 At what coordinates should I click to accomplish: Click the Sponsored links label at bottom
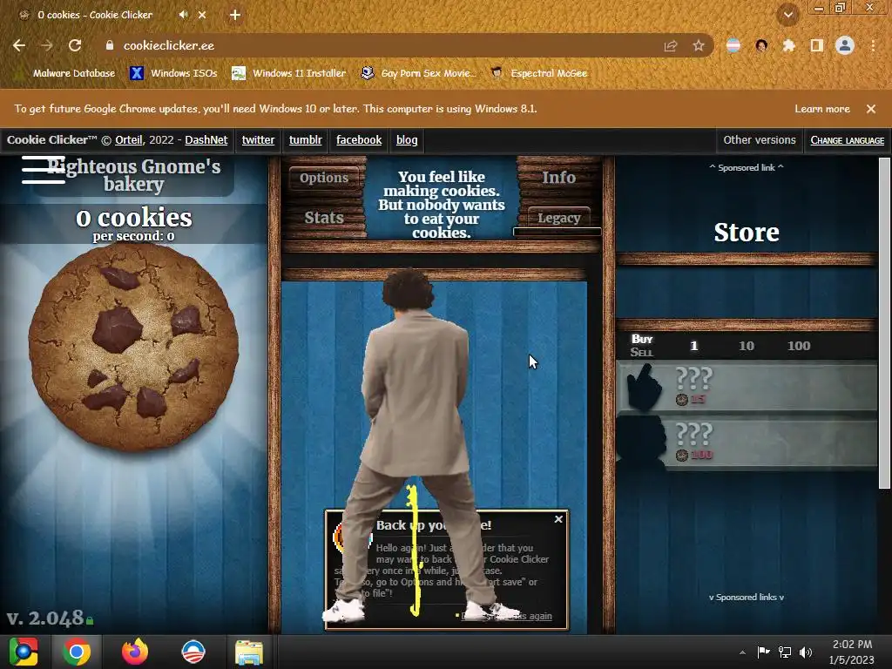746,597
